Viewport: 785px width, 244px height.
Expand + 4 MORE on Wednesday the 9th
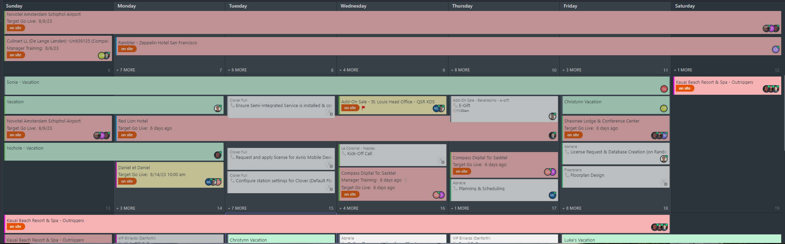(349, 70)
